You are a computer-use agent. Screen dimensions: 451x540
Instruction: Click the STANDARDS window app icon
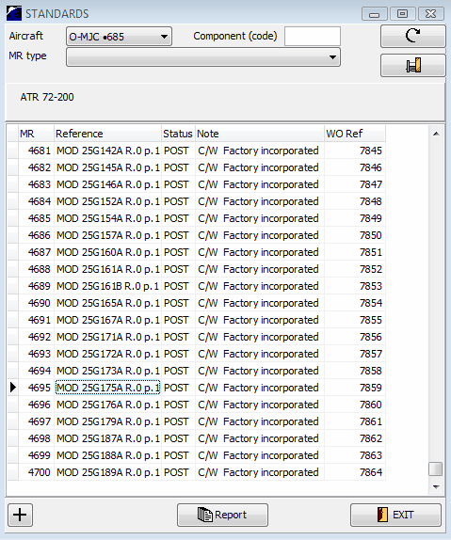14,13
